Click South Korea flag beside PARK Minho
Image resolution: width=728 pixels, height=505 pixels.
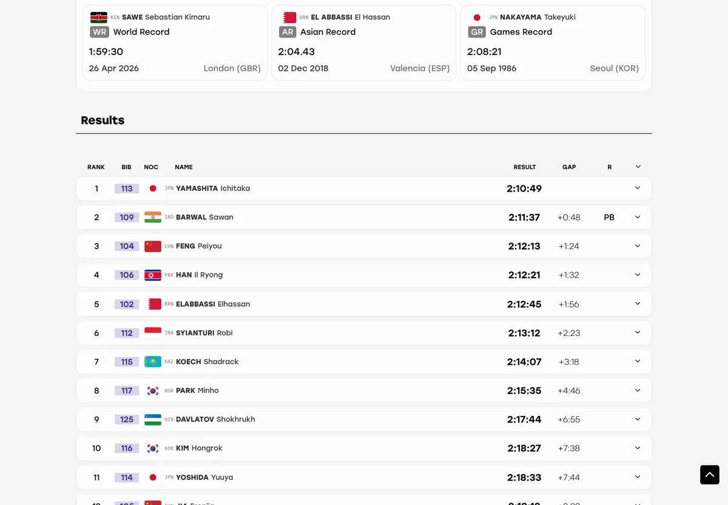click(153, 391)
